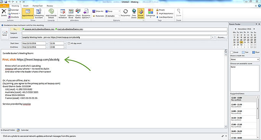Image resolution: width=261 pixels, height=140 pixels.
Task: Click the Calendar shared folder icon
Action: [x=18, y=130]
